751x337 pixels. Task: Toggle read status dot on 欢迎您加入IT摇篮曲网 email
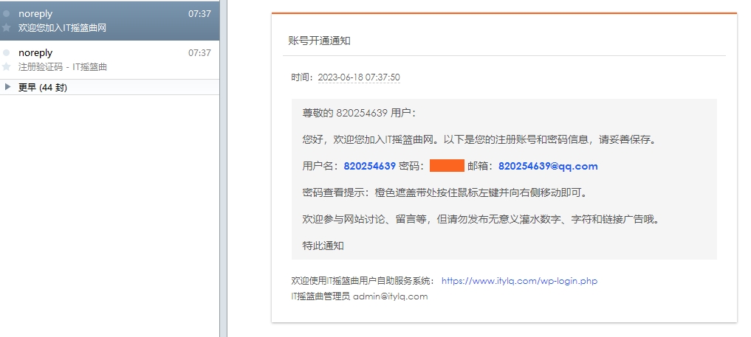pyautogui.click(x=7, y=14)
